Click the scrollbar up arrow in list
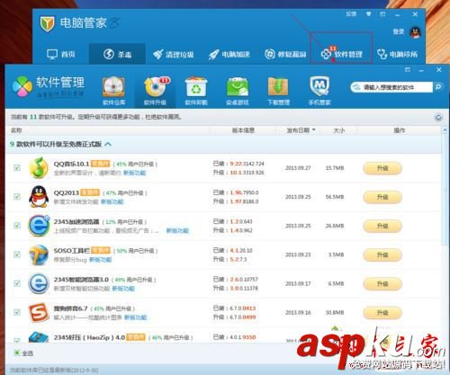450x375 pixels. pyautogui.click(x=445, y=130)
